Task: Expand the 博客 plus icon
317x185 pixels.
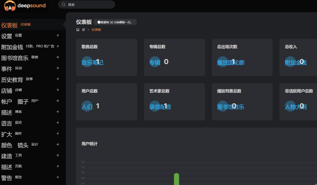Action: point(57,112)
